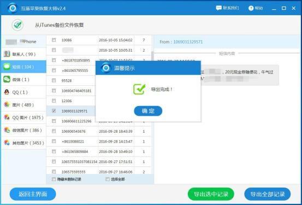Check the box for 10086 row
The height and width of the screenshot is (205, 302).
(54, 40)
